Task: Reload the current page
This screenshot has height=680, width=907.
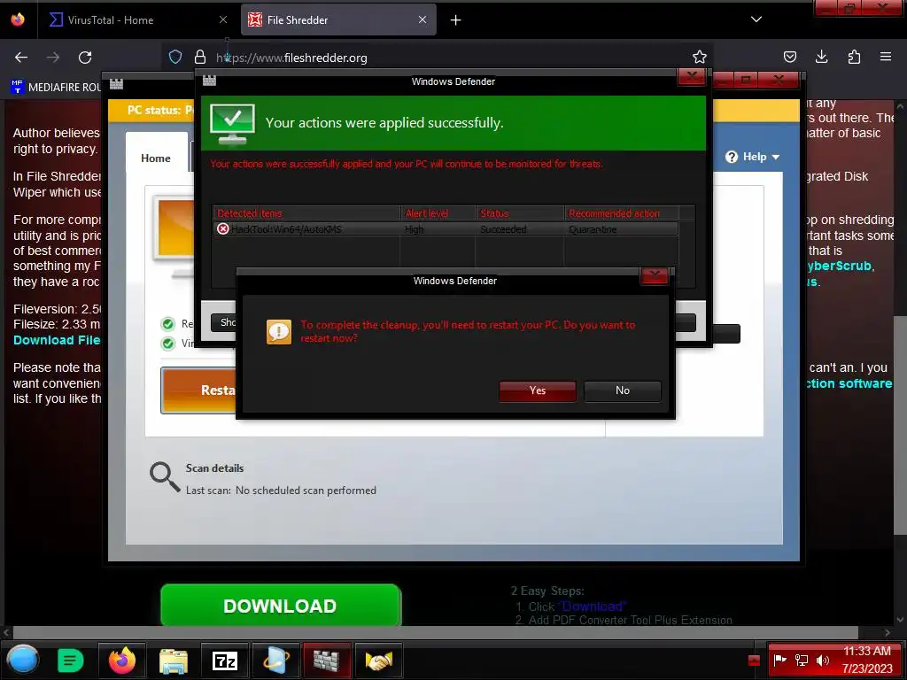Action: 85,58
